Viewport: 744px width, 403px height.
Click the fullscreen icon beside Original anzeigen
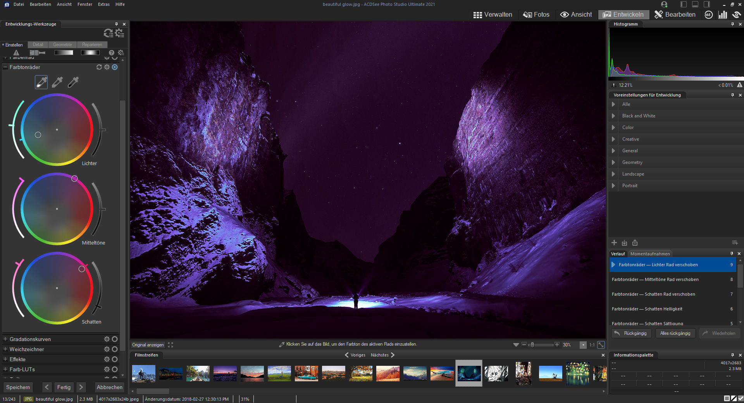tap(170, 345)
